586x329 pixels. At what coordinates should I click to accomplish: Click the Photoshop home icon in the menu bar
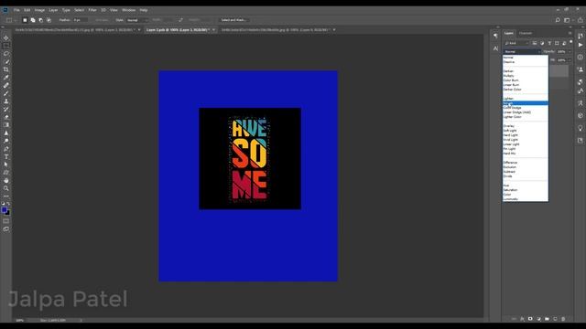[x=5, y=10]
